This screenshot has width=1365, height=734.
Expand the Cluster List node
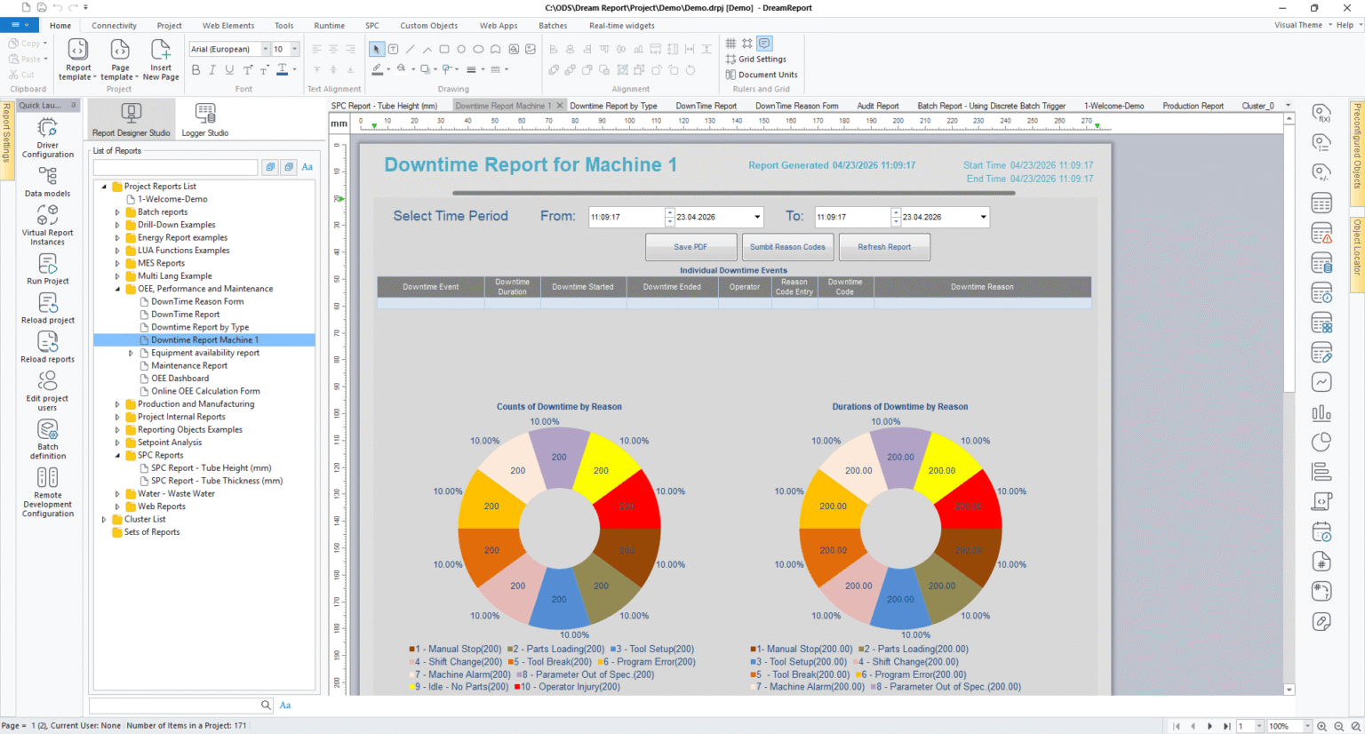(x=104, y=519)
